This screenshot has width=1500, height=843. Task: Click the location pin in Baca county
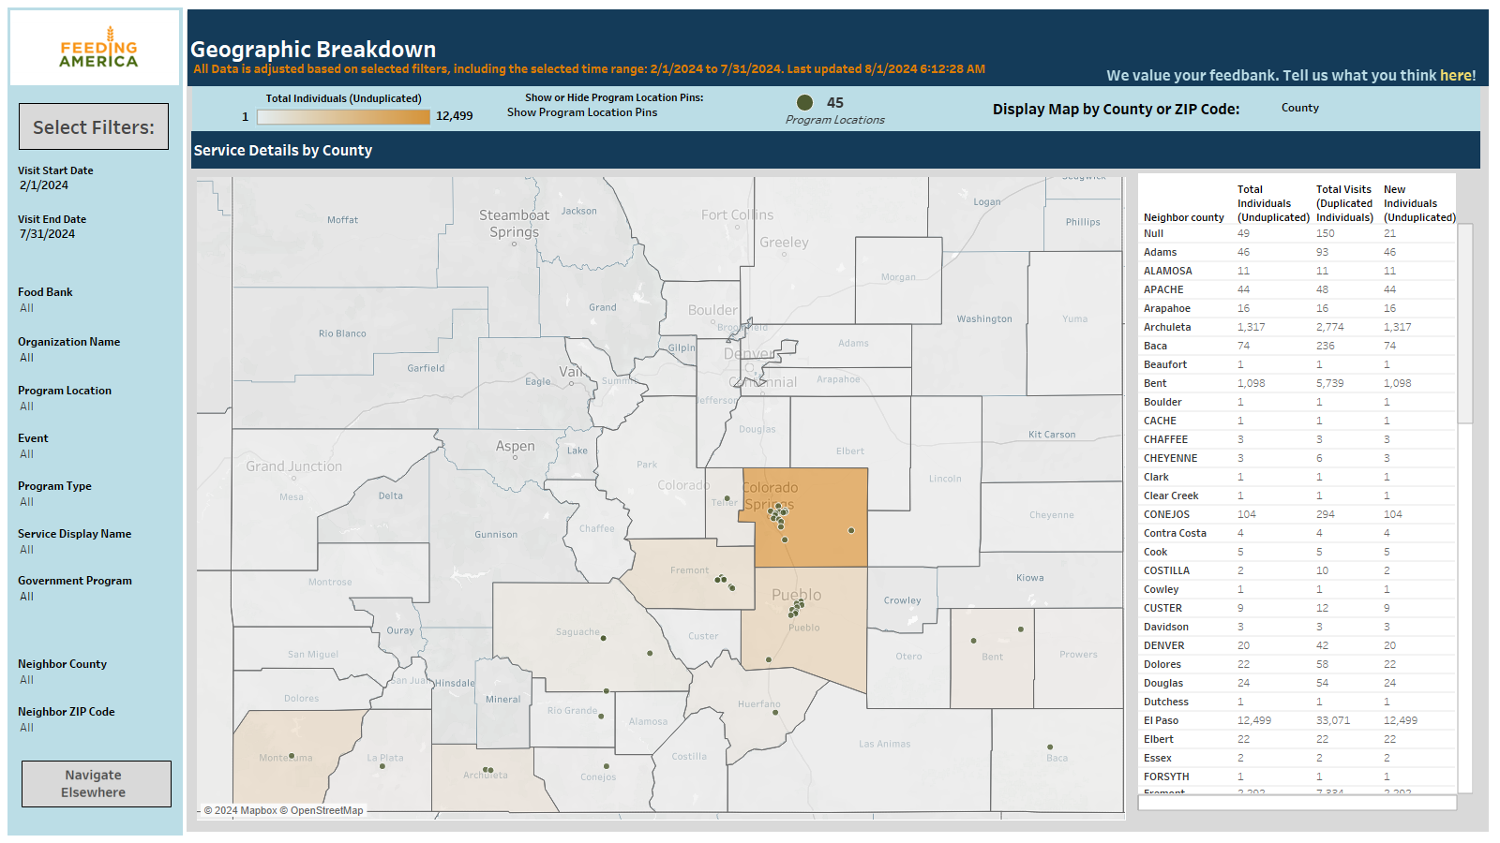1050,747
